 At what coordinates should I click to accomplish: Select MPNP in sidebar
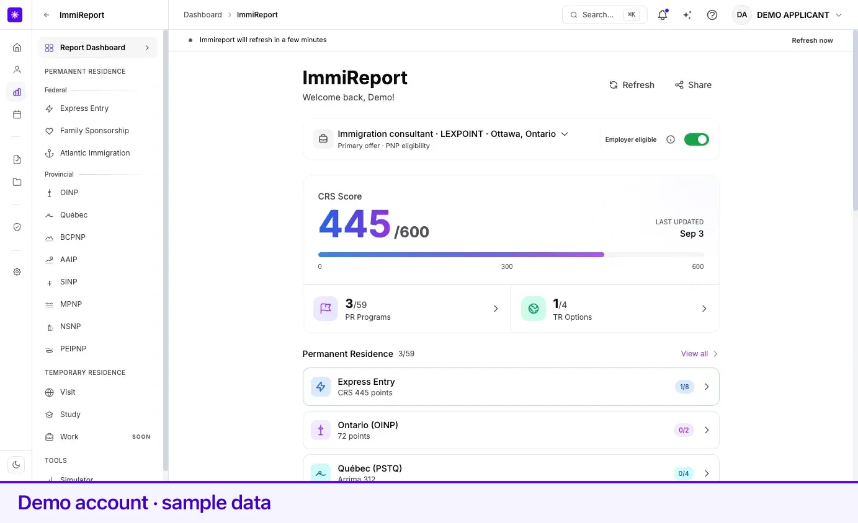click(98, 304)
